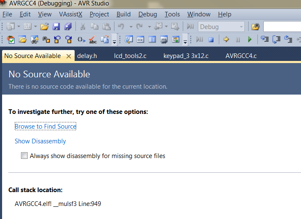
Task: Open the Window menu
Action: [199, 14]
